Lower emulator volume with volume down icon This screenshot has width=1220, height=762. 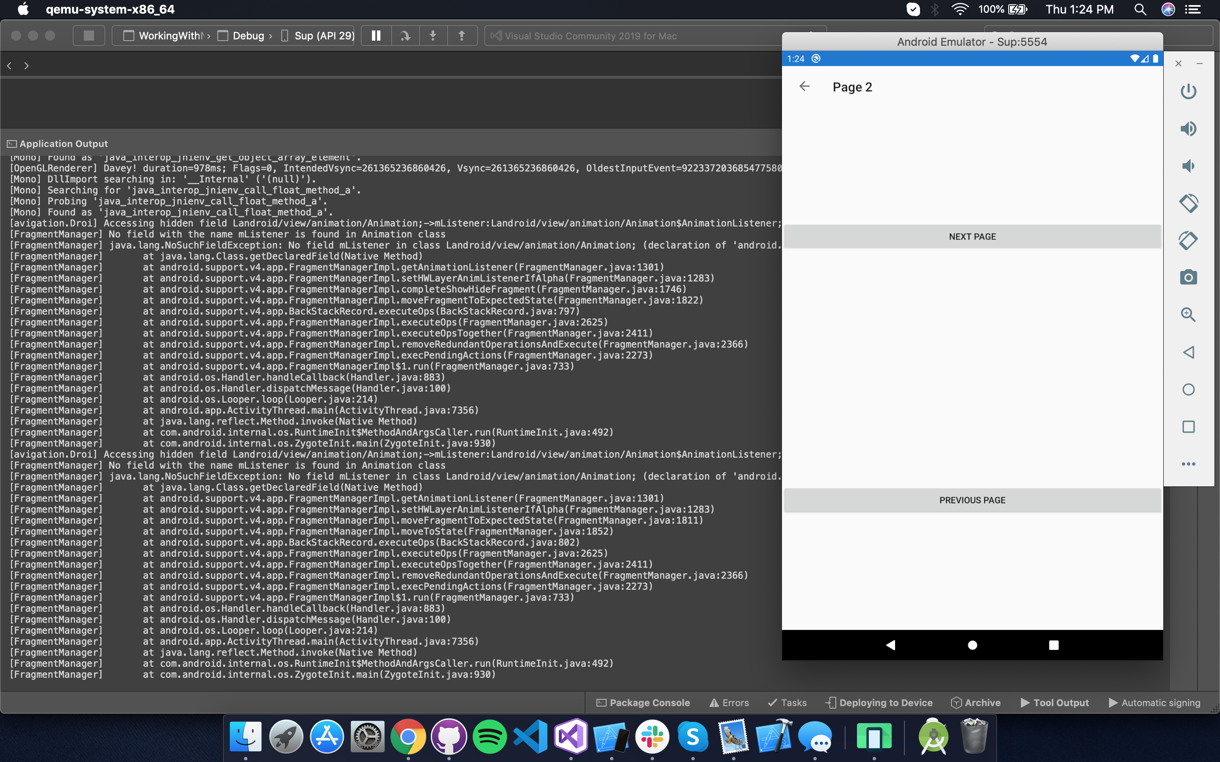click(1188, 166)
